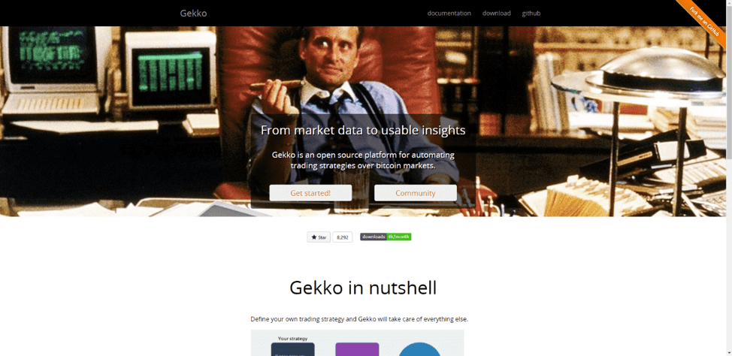Click the Gekko open source platform description
732x356 pixels.
point(363,160)
